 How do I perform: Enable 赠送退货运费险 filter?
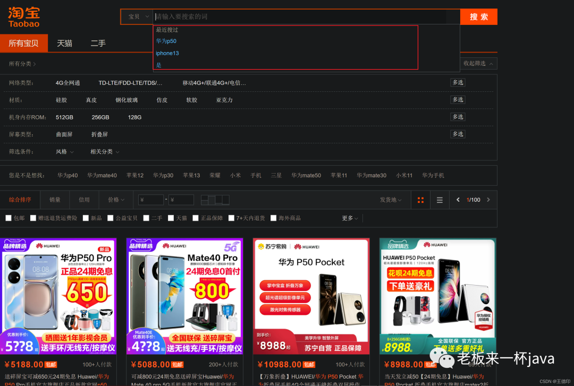click(x=33, y=218)
